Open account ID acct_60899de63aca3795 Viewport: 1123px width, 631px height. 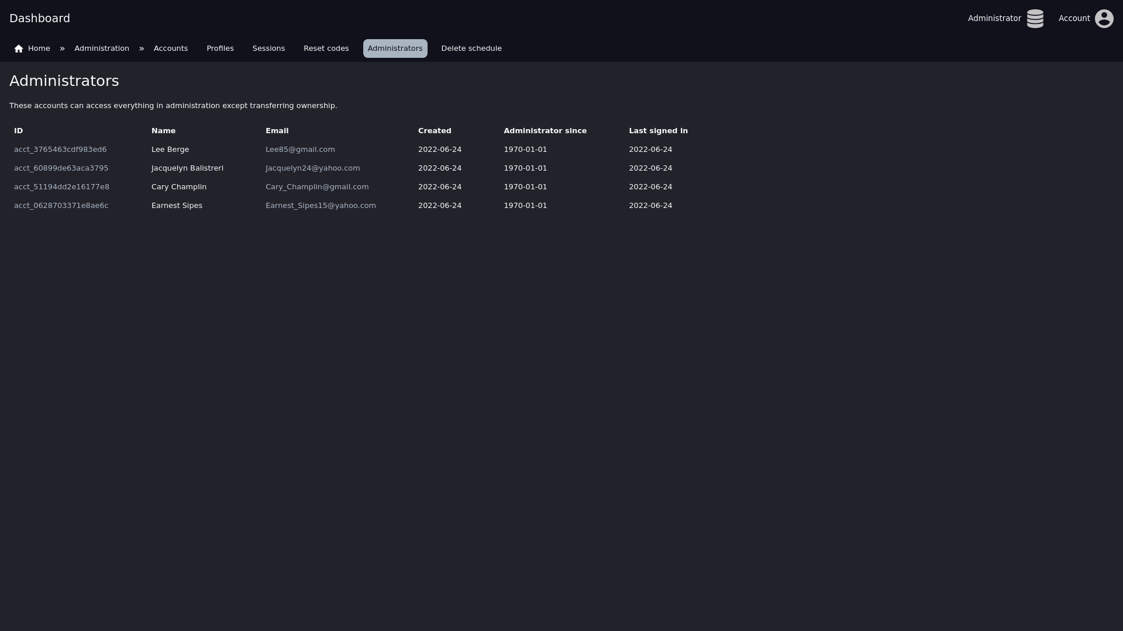[61, 168]
